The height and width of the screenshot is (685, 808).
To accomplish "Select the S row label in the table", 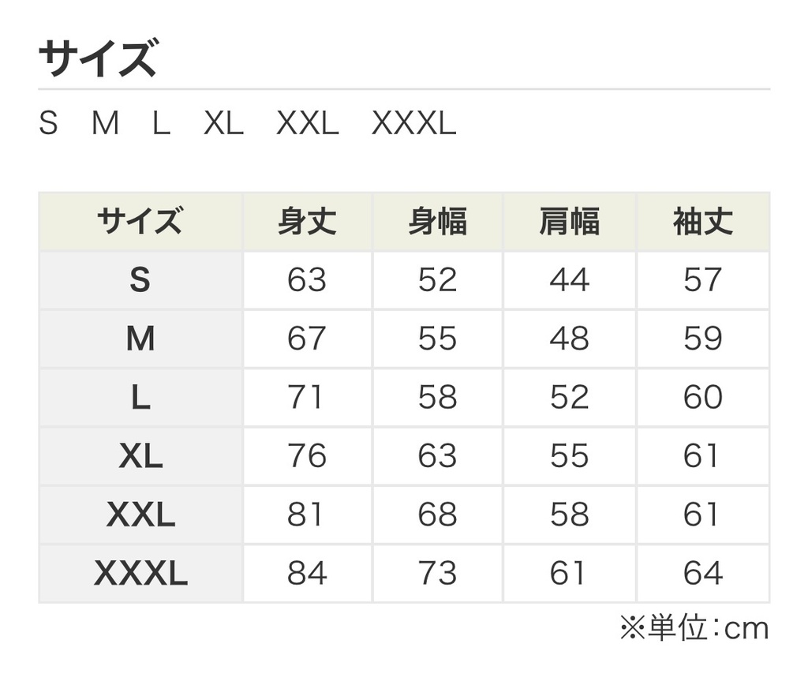I will point(140,280).
